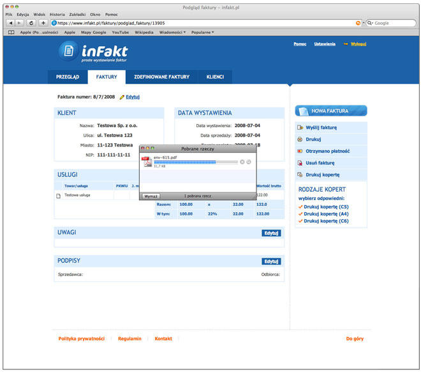
Task: Click the checkmark icon beside Drukuj kopertę (C5)
Action: pos(300,207)
